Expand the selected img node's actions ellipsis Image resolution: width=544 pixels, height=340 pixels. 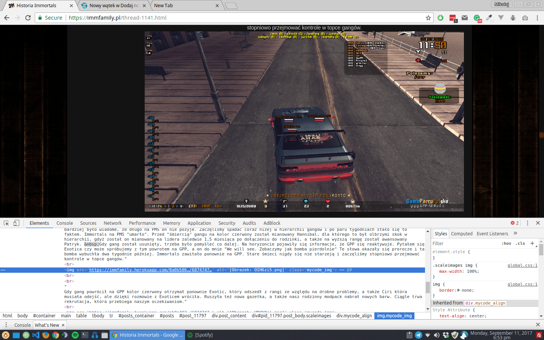pyautogui.click(x=3, y=270)
